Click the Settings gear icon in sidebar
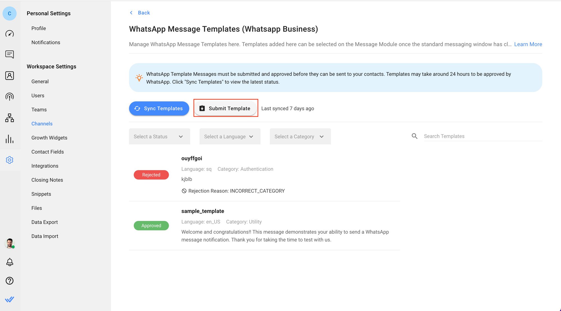 pos(10,160)
